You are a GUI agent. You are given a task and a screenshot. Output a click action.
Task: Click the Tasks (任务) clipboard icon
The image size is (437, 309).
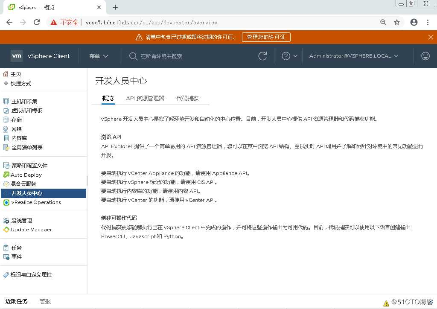[x=6, y=248]
